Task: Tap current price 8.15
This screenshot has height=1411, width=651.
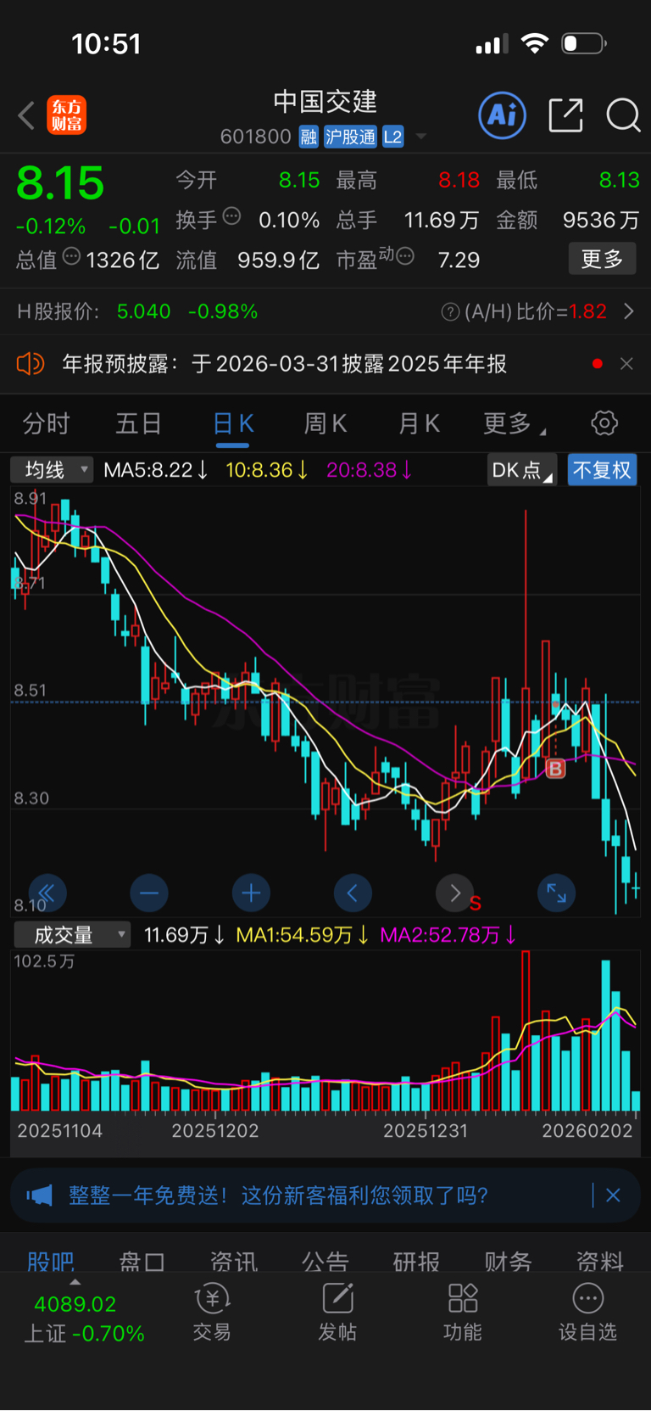Action: [60, 183]
